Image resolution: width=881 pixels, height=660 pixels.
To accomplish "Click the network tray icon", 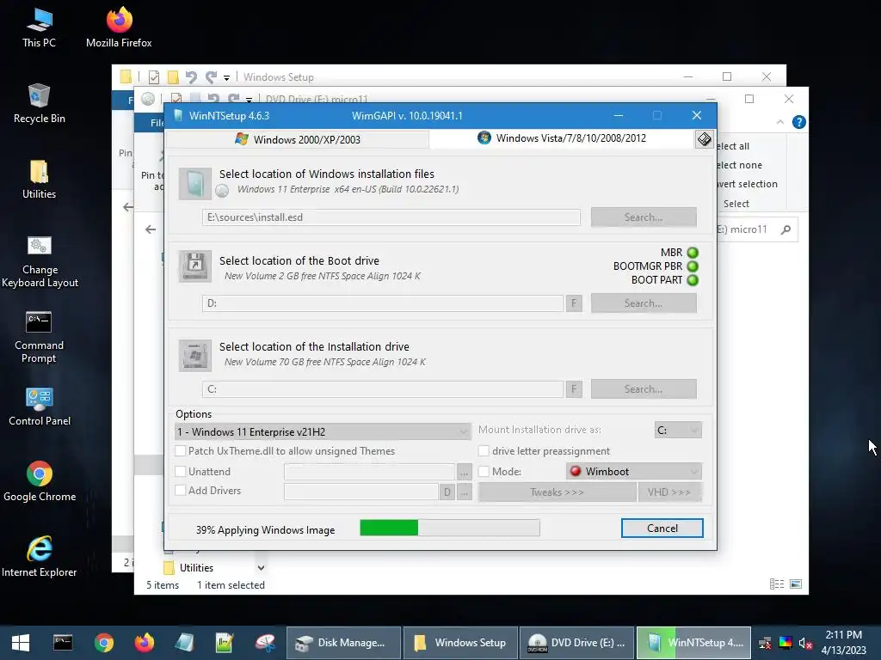I will pos(765,643).
